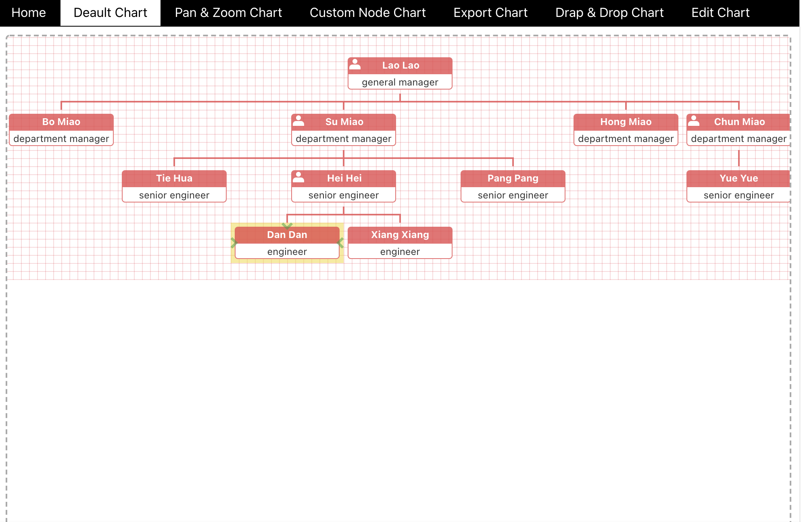The image size is (801, 522).
Task: Click the Deault Chart tab
Action: pyautogui.click(x=110, y=13)
